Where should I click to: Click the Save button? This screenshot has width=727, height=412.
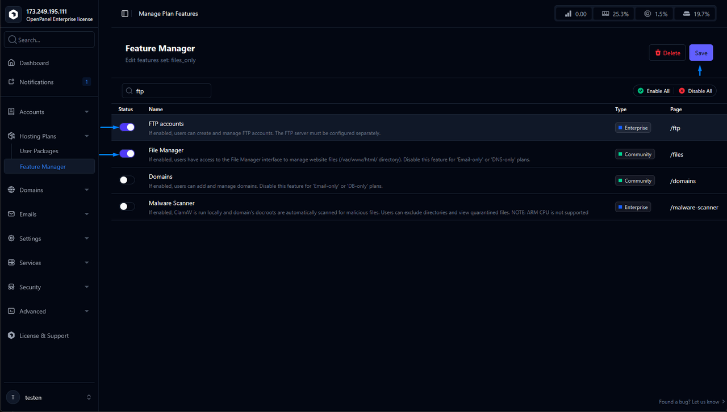click(701, 53)
